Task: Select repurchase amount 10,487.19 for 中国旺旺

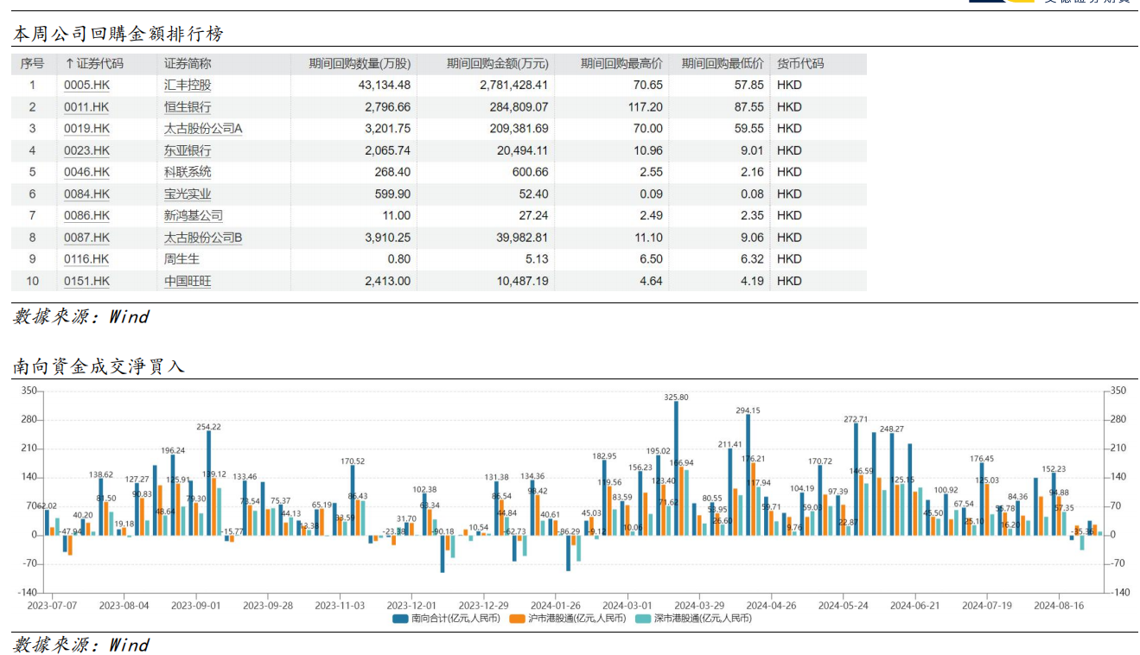Action: click(521, 281)
